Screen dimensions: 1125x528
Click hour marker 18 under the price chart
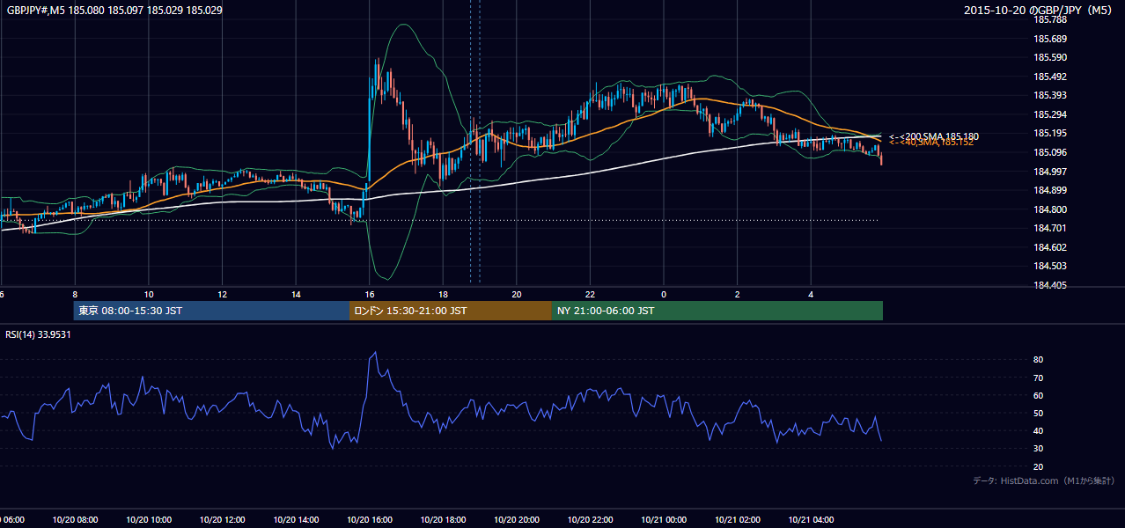pyautogui.click(x=443, y=295)
